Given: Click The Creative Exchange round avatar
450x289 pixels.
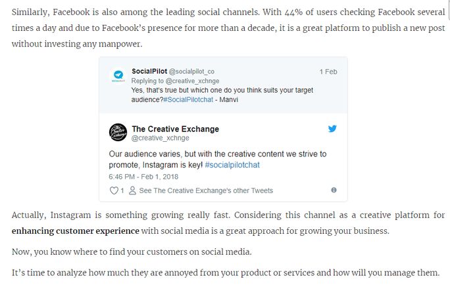Looking at the screenshot, I should [118, 133].
